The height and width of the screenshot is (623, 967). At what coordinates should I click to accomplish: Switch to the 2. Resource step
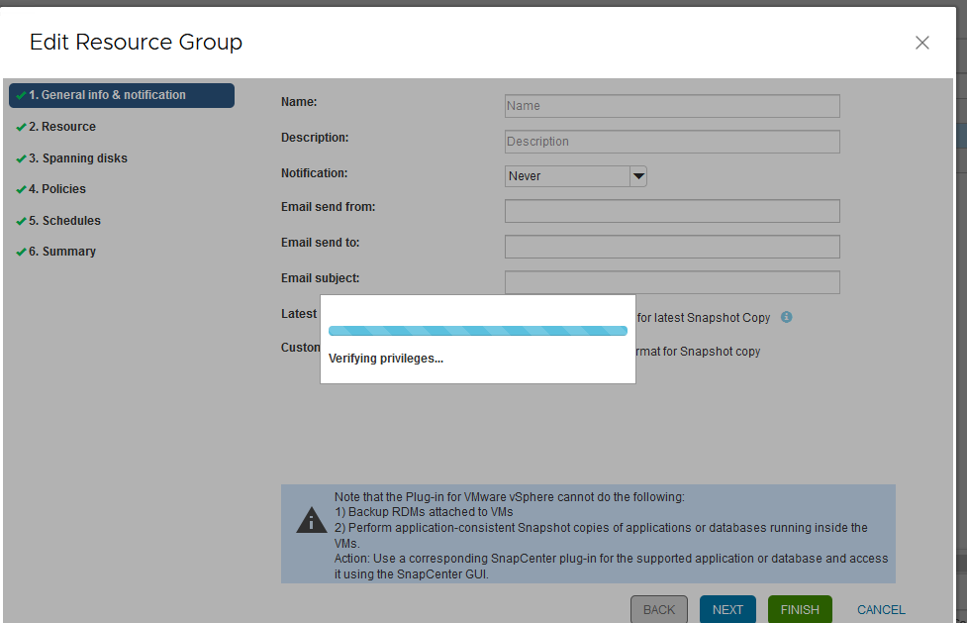pos(64,127)
